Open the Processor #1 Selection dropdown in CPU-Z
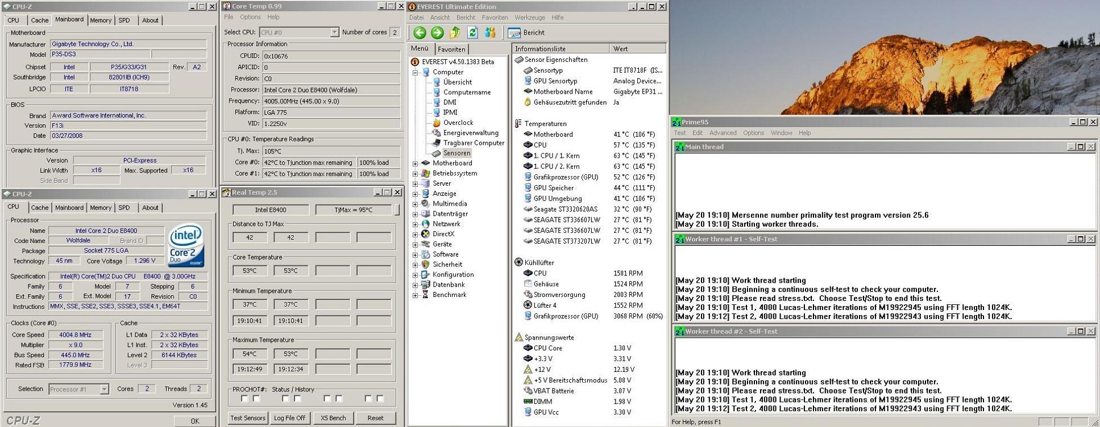The image size is (1100, 427). click(104, 390)
